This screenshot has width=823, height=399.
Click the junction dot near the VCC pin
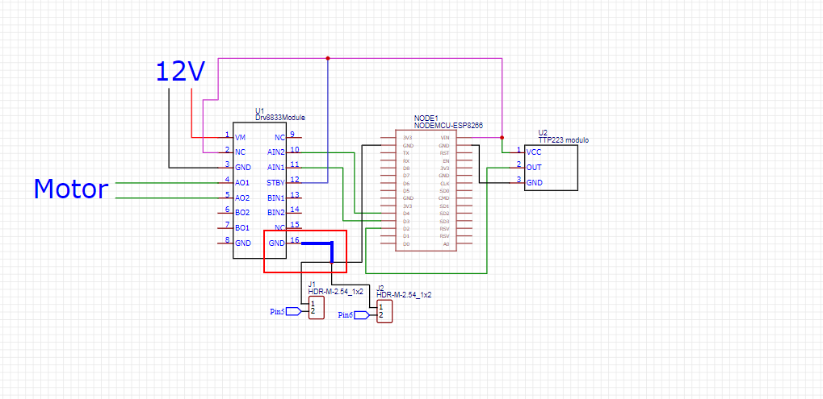pos(502,137)
